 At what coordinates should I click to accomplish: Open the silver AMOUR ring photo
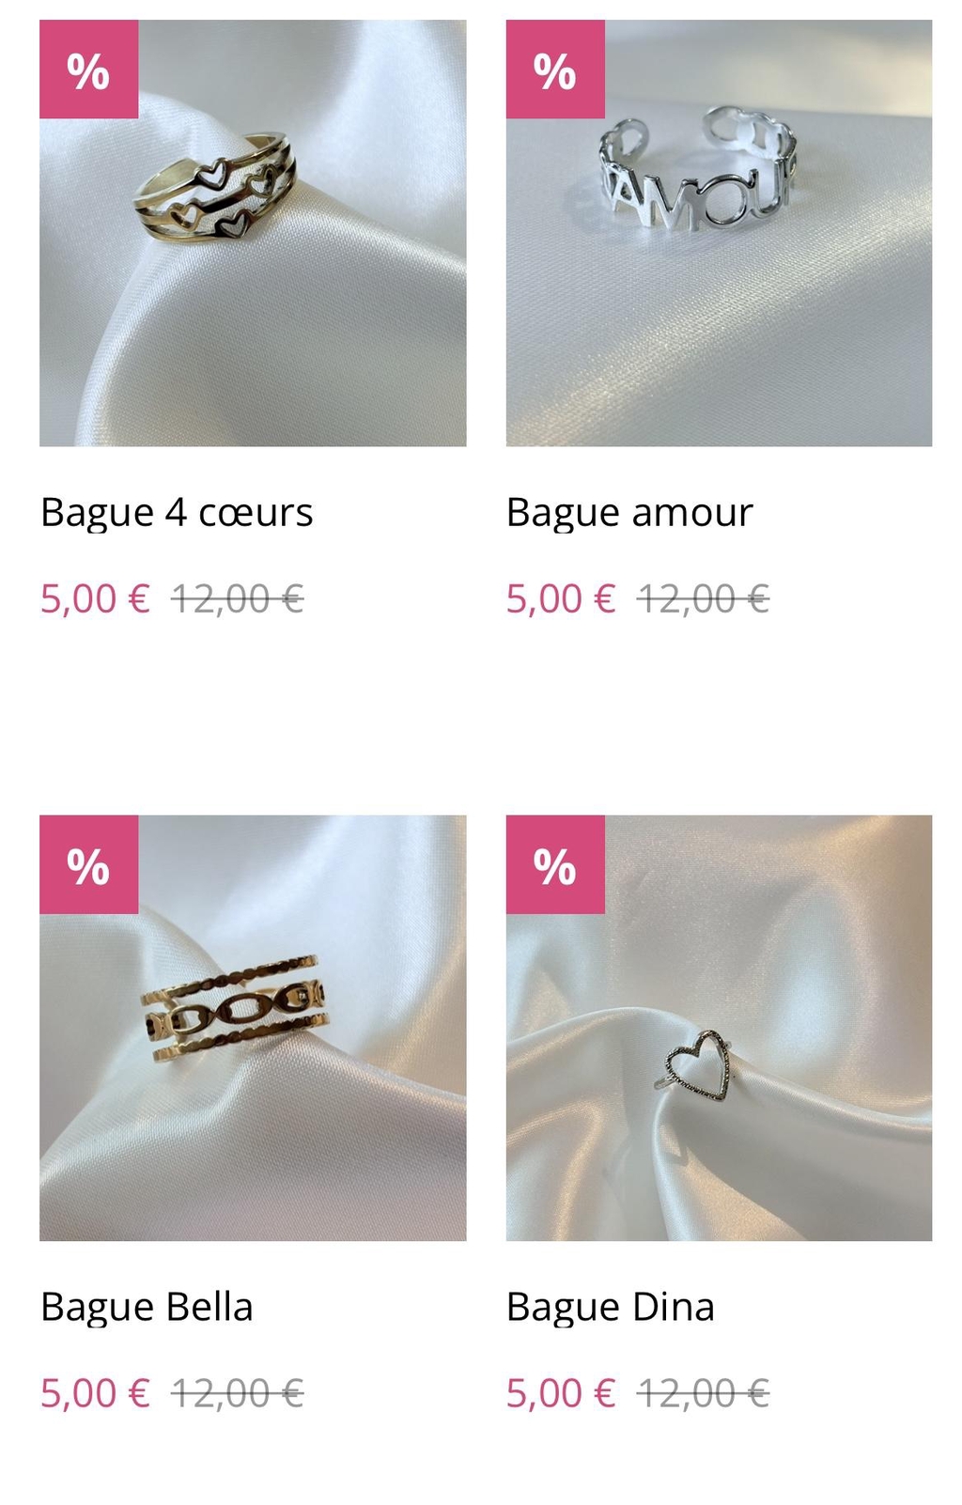(x=719, y=233)
